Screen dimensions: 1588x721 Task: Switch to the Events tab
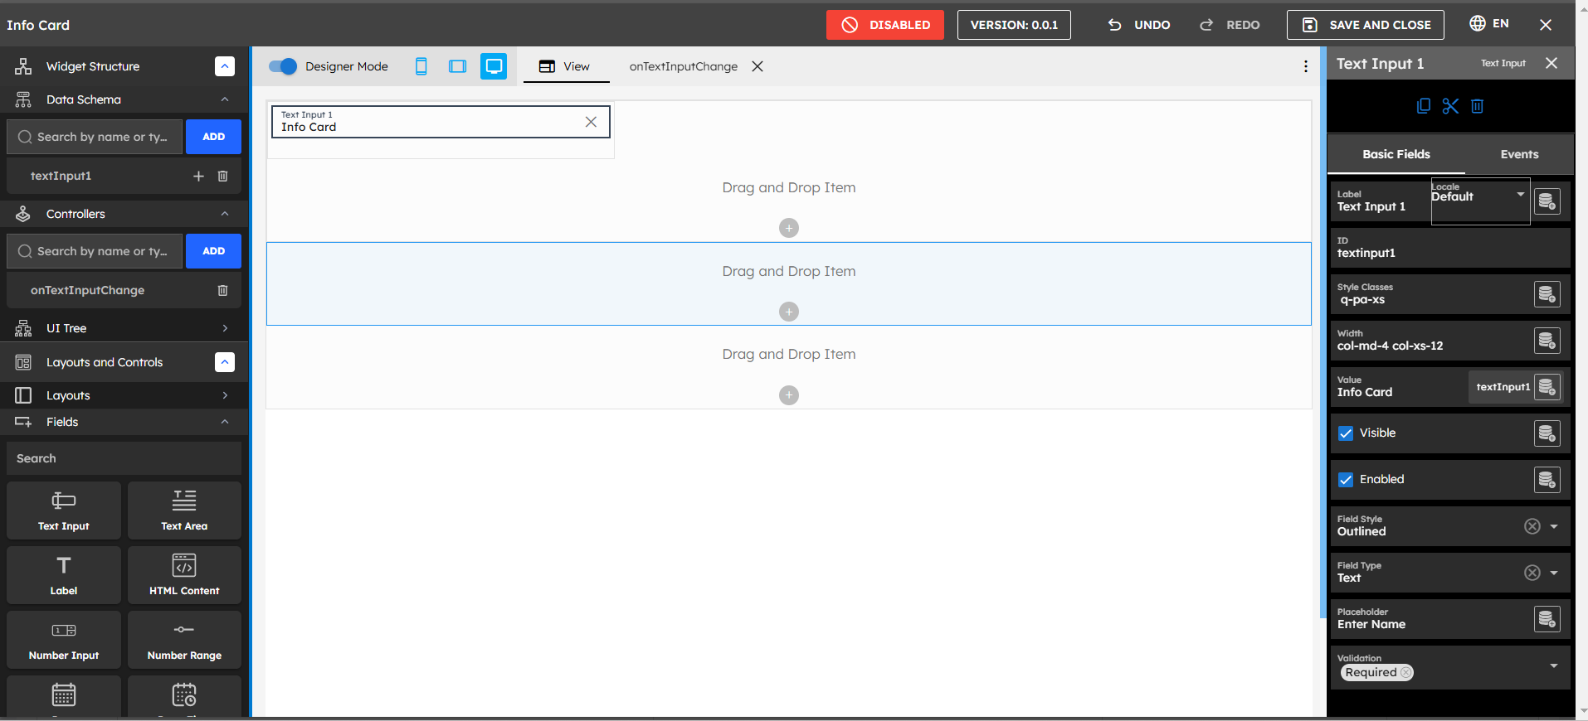pos(1519,154)
